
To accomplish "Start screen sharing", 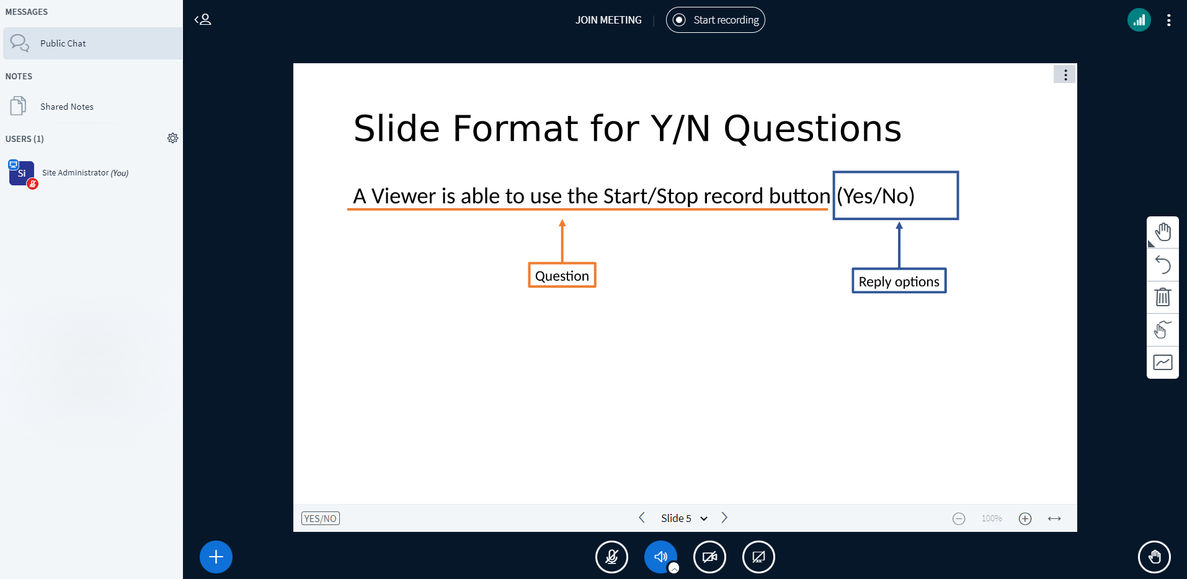I will click(758, 557).
